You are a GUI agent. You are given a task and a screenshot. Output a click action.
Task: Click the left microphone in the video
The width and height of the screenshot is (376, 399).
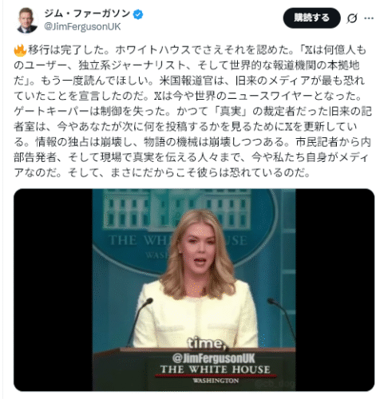pos(140,322)
